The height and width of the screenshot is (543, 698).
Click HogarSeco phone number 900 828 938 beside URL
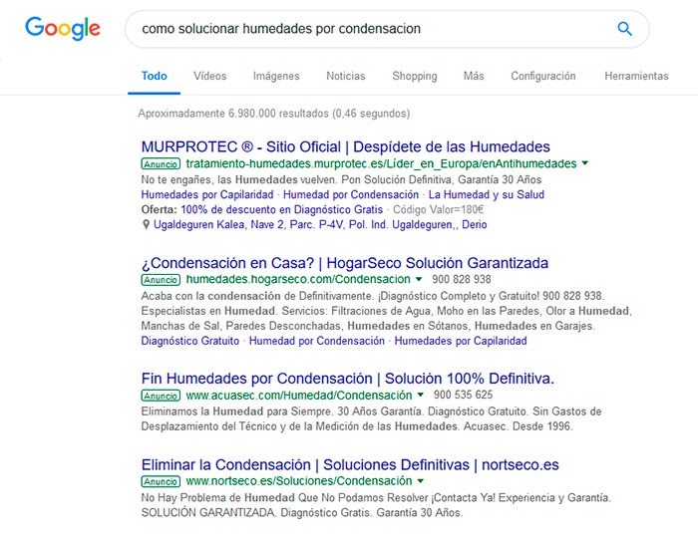coord(461,279)
